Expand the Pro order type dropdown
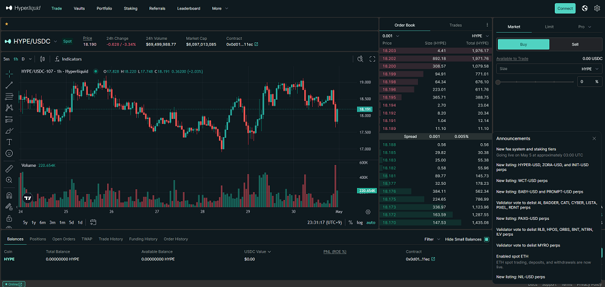Screen dimensions: 605x287 tap(584, 27)
